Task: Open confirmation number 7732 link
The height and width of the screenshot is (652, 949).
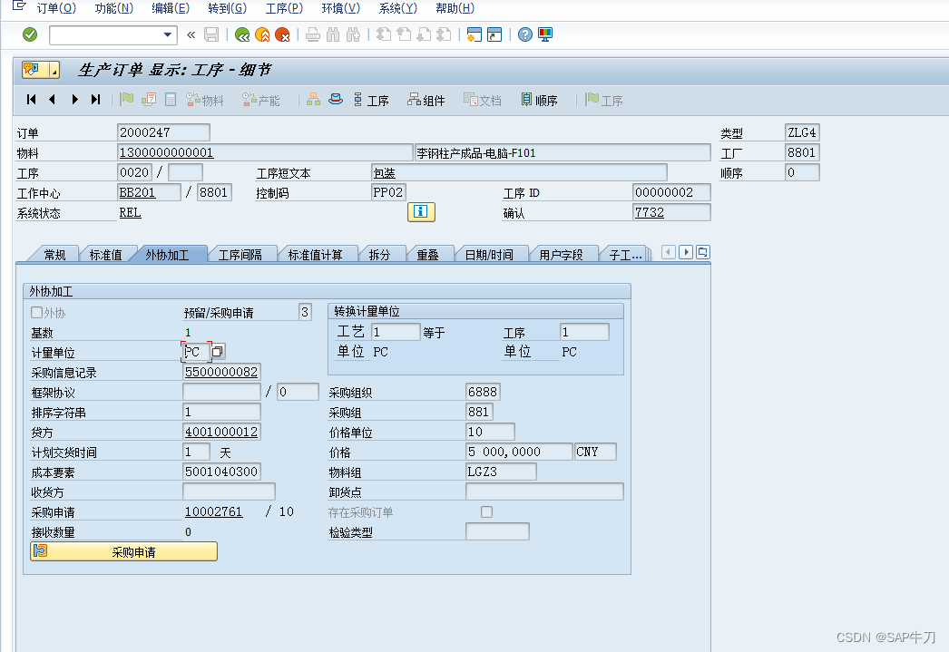Action: coord(650,212)
